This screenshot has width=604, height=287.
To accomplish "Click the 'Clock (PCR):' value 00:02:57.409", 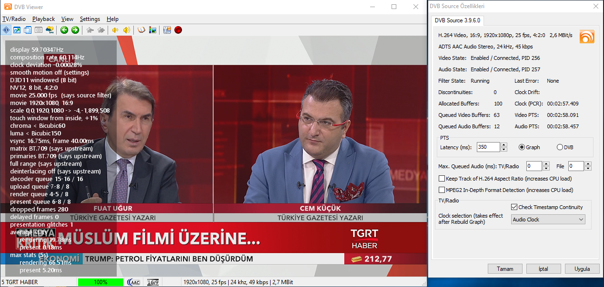I will click(x=563, y=104).
